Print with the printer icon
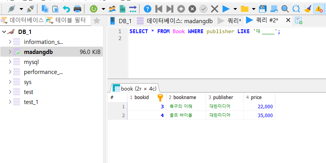 click(77, 9)
